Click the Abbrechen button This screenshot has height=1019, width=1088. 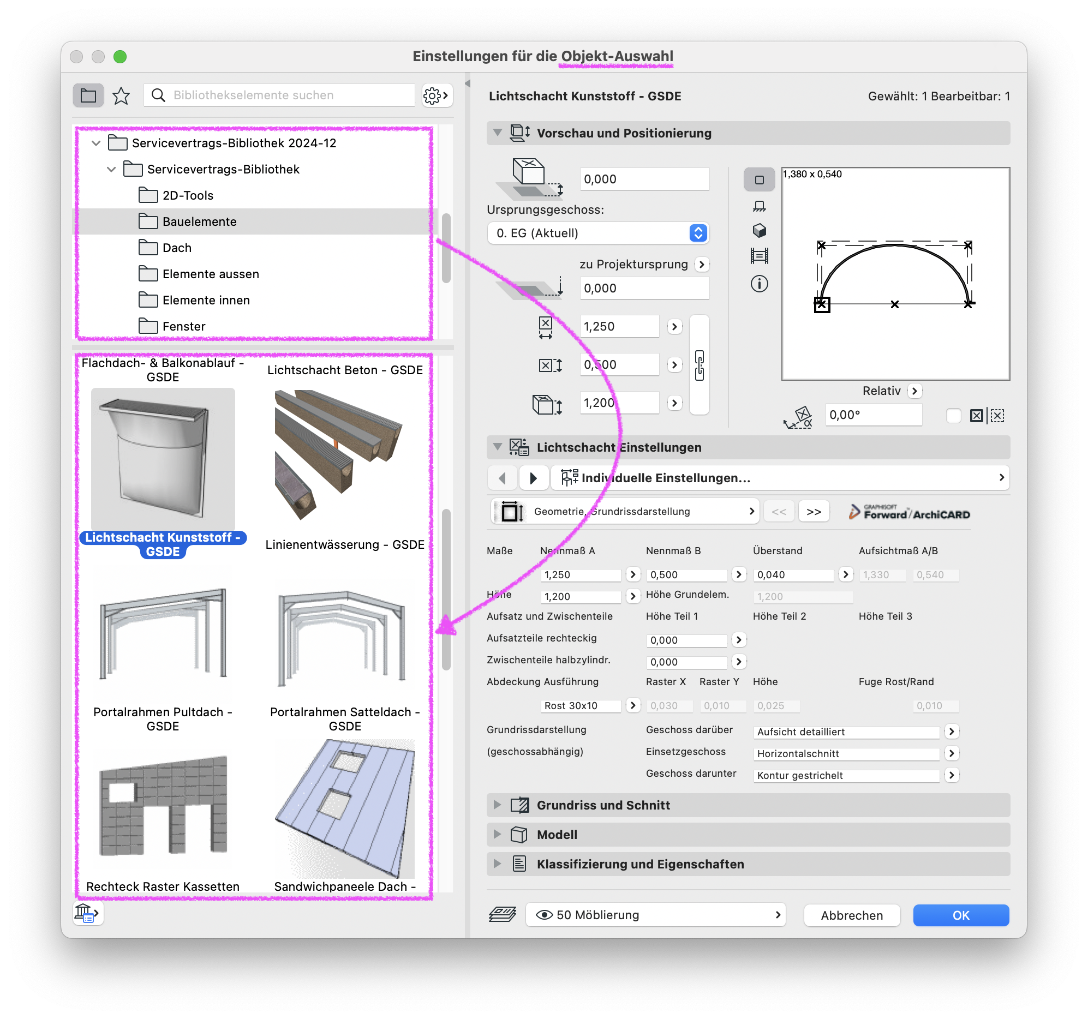click(x=852, y=915)
